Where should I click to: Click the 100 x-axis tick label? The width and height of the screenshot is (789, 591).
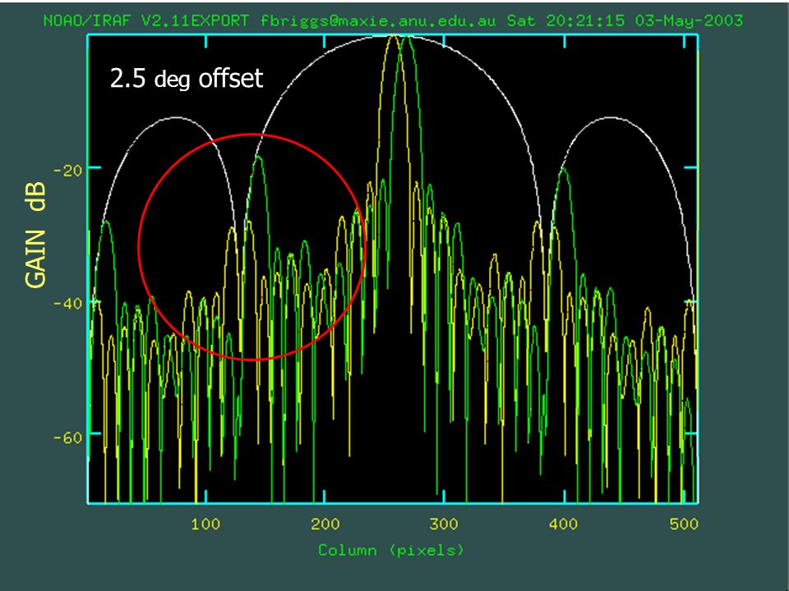(x=205, y=525)
